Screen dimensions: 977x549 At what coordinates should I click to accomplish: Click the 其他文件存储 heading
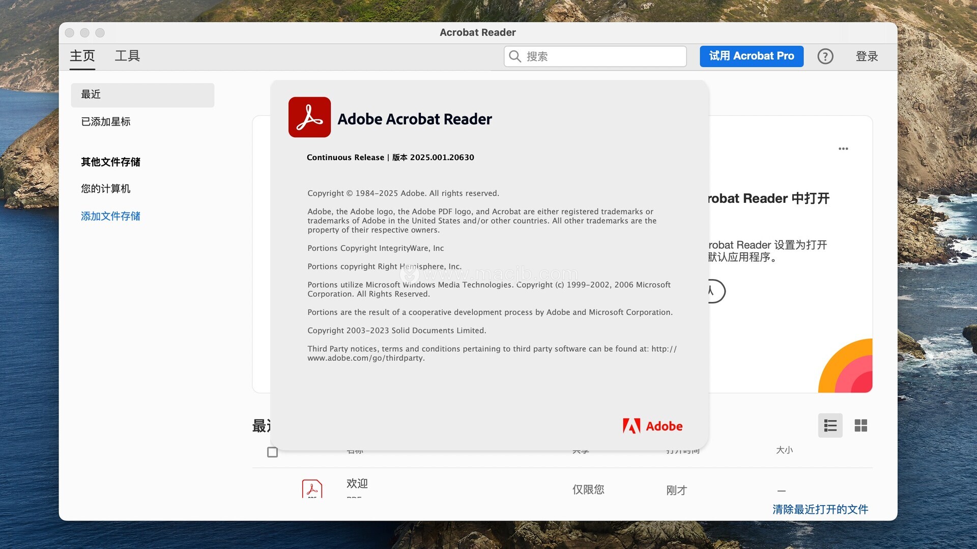pyautogui.click(x=110, y=162)
